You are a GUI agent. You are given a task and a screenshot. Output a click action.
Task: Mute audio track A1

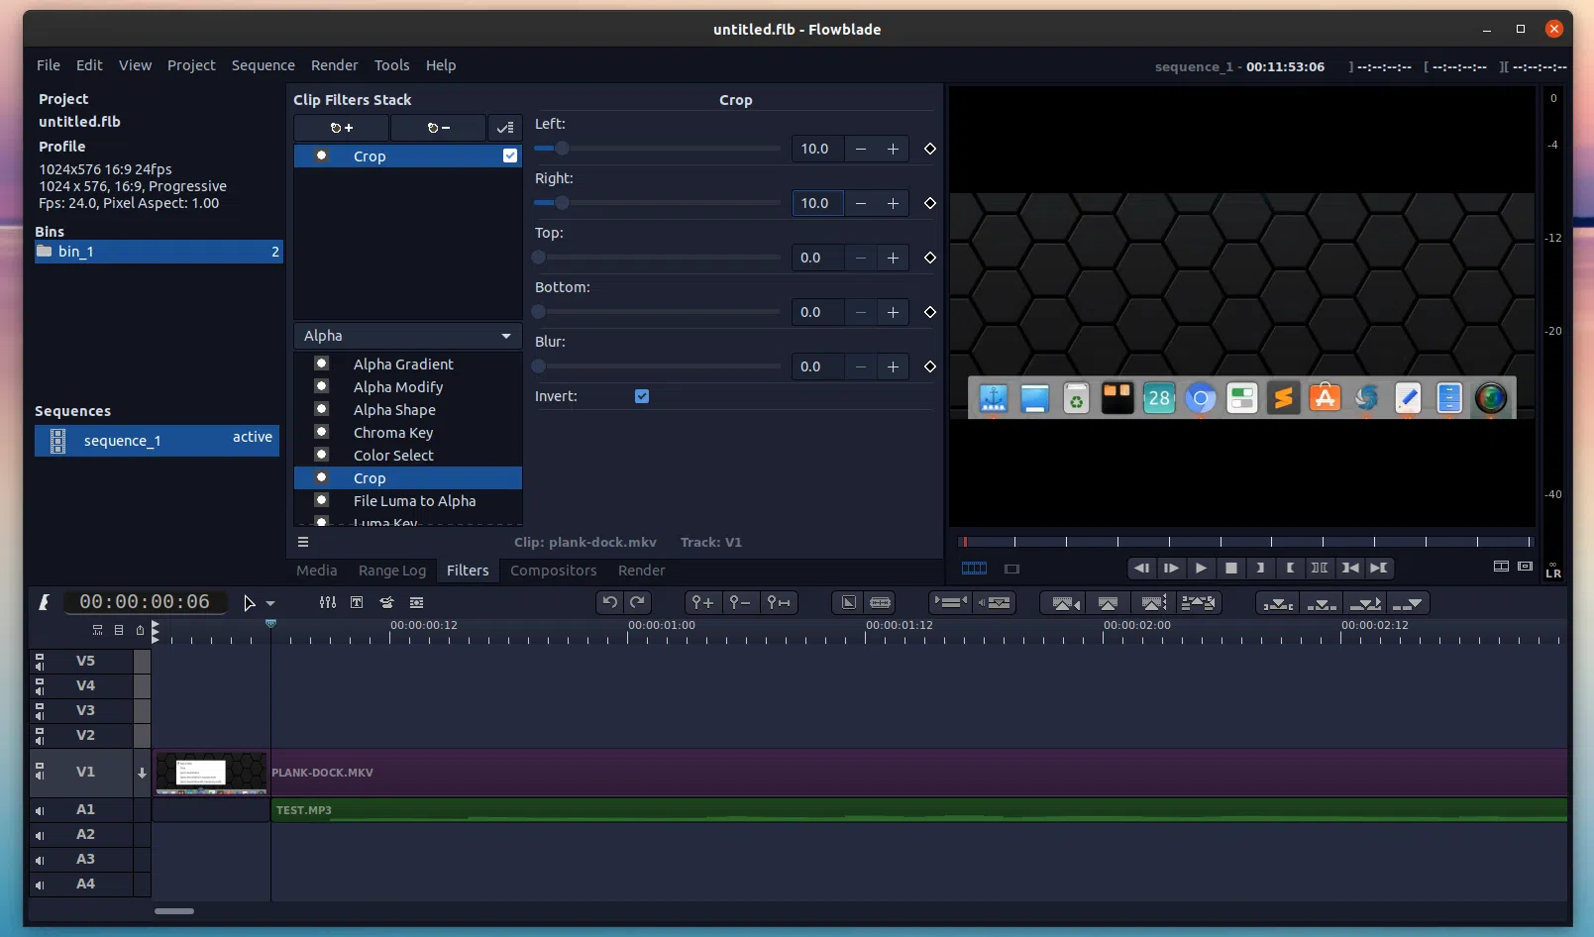tap(40, 810)
